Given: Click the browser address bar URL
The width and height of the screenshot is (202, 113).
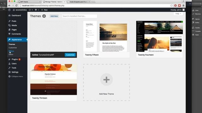Looking at the screenshot, I should tap(43, 6).
